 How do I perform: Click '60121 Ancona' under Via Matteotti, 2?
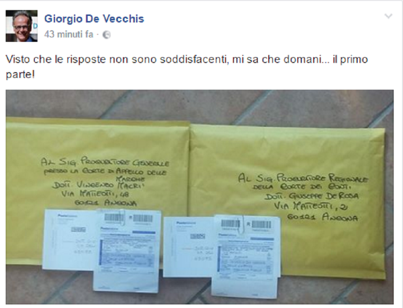[322, 217]
